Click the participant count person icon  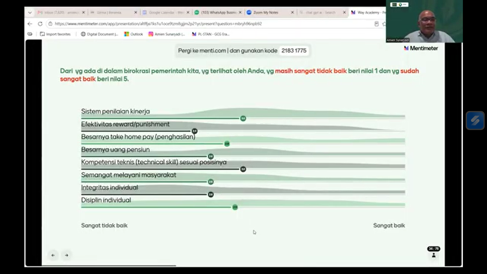434,255
